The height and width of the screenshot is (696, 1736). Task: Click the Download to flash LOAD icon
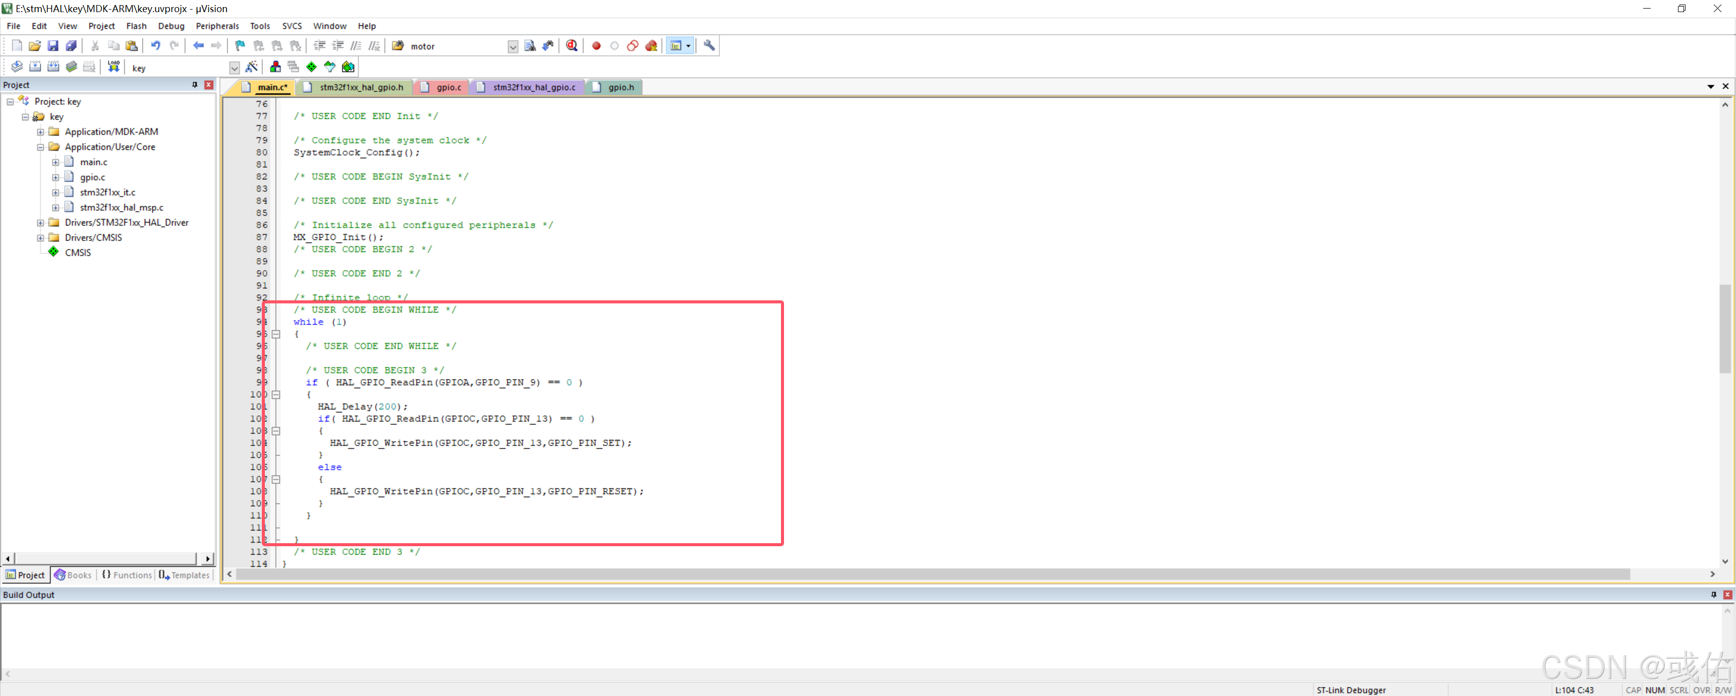point(113,67)
